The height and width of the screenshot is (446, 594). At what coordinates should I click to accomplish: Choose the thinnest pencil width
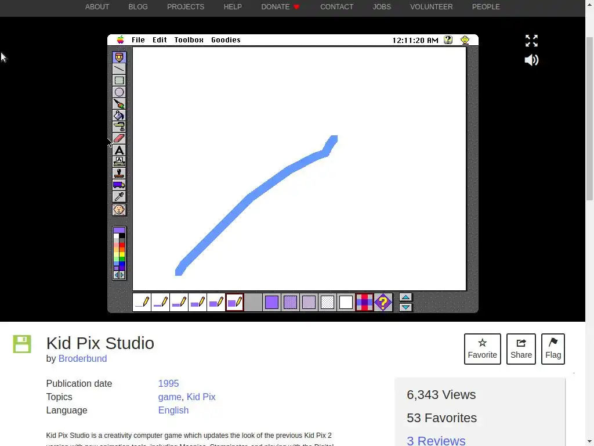point(142,302)
